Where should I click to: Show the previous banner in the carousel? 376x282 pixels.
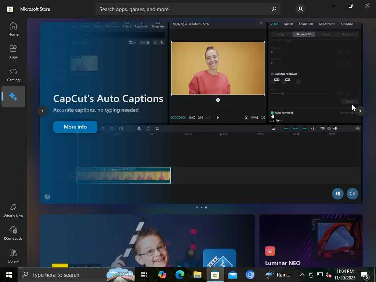[x=42, y=111]
